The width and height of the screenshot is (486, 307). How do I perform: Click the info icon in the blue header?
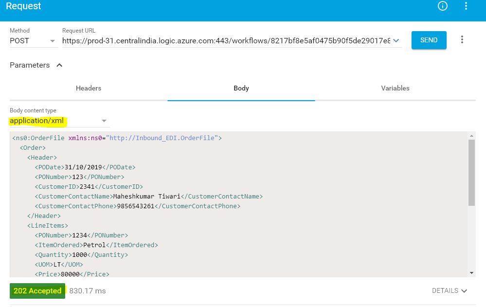(442, 6)
